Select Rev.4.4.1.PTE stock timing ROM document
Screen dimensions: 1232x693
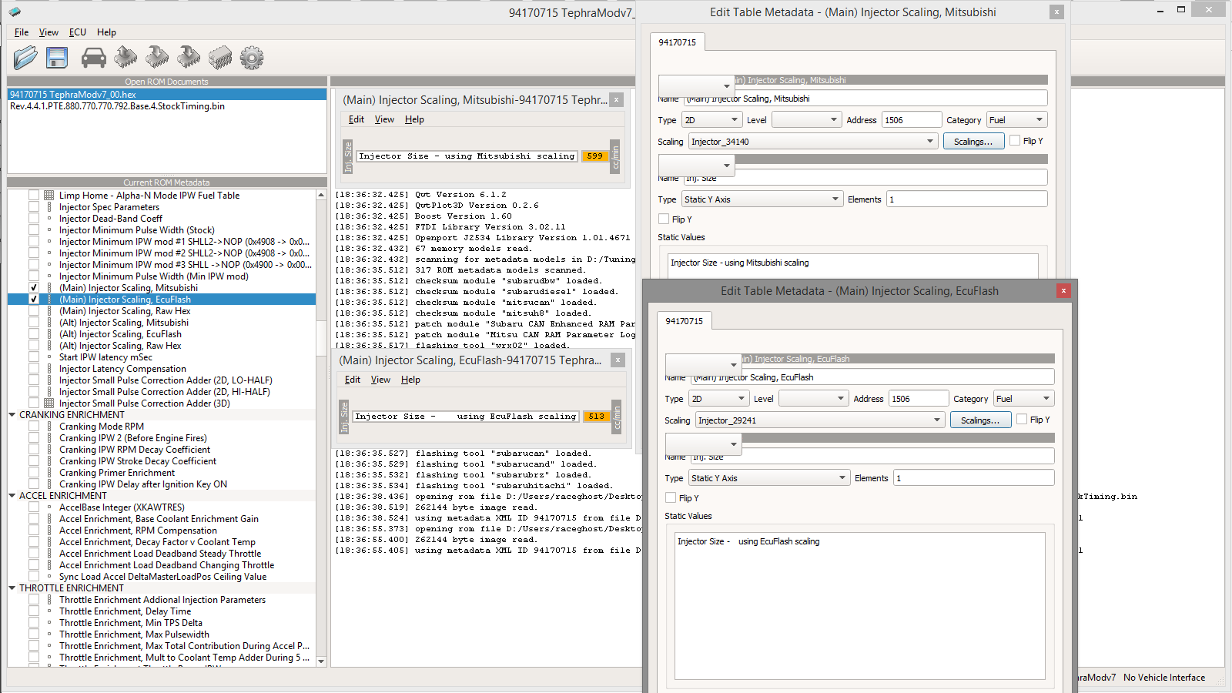[117, 106]
